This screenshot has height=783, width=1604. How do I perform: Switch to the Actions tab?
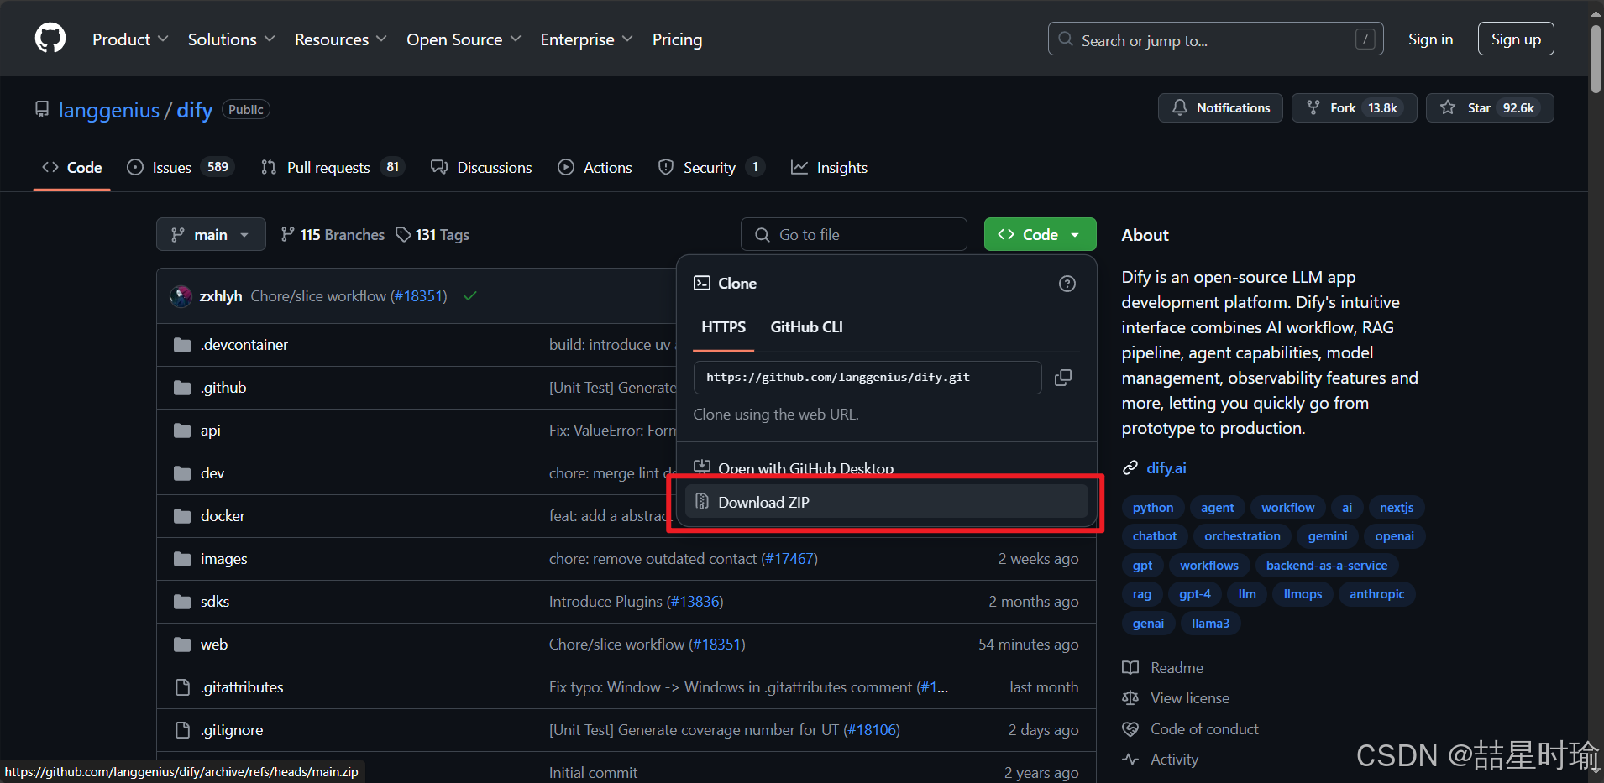click(x=595, y=168)
